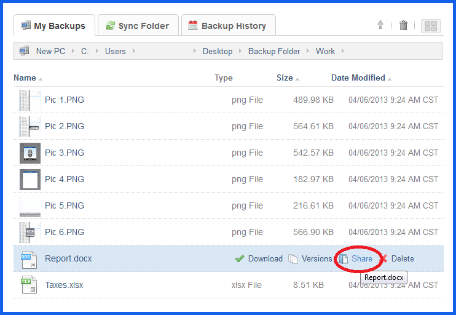Click the Report.docx document file icon

coord(29,259)
